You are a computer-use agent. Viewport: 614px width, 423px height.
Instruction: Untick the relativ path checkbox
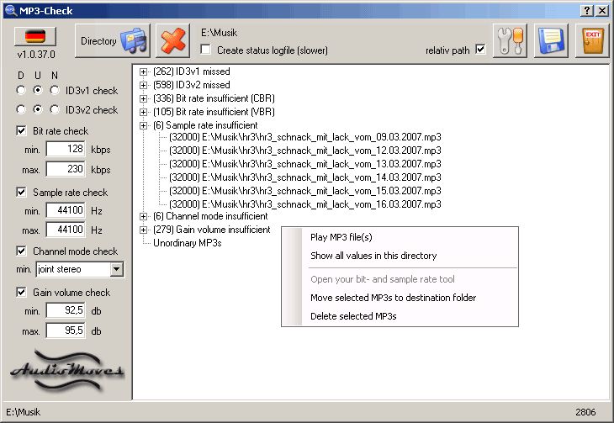[480, 50]
